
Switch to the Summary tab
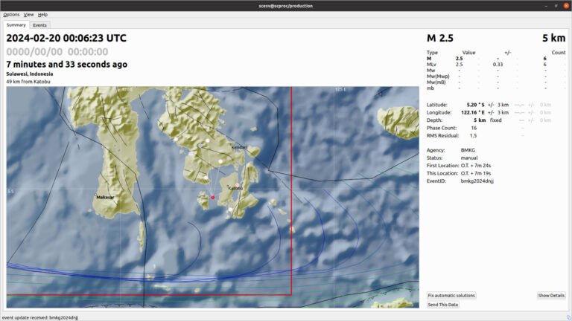[x=16, y=25]
